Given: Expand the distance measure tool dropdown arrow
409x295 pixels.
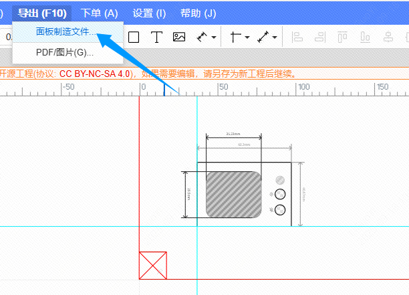Looking at the screenshot, I should tap(275, 38).
